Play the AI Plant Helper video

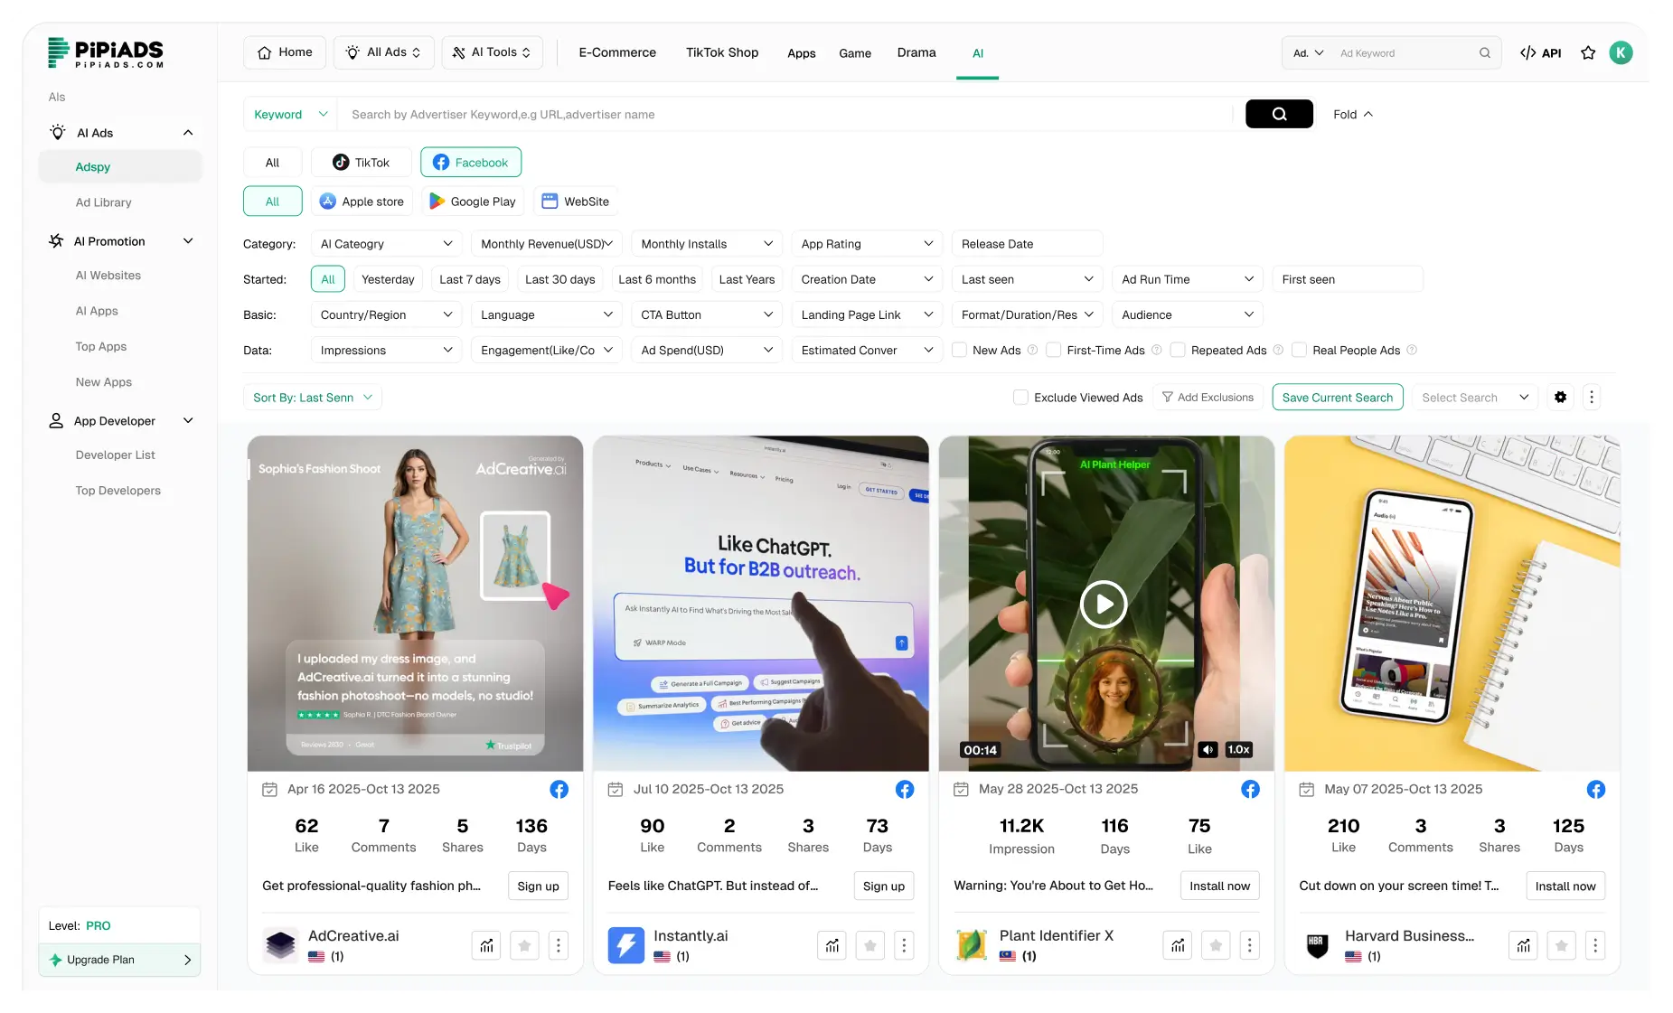point(1104,604)
